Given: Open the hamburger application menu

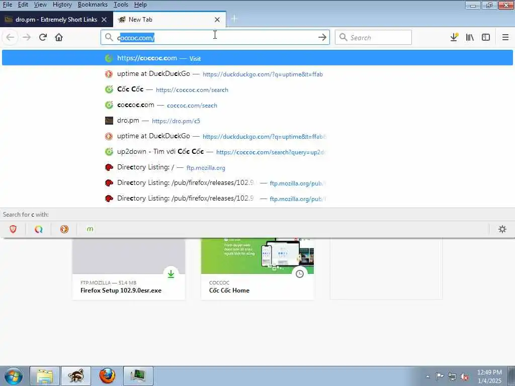Looking at the screenshot, I should tap(505, 37).
